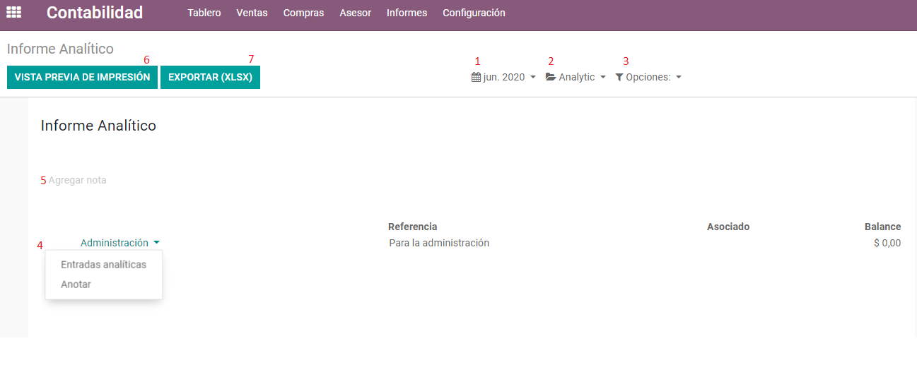Click the Referencia column header

click(x=413, y=227)
